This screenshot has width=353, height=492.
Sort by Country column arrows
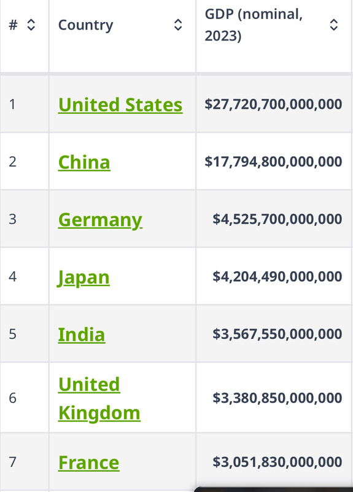[x=178, y=25]
